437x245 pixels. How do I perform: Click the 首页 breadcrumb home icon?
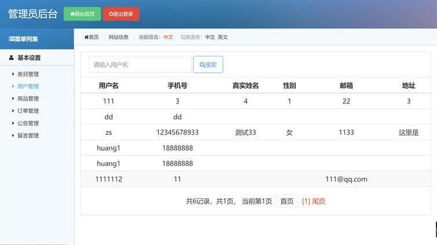[x=86, y=37]
